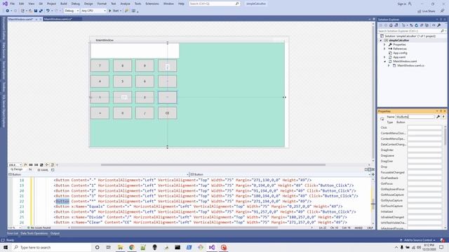This screenshot has height=252, width=449.
Task: Open the File menu
Action: click(13, 3)
